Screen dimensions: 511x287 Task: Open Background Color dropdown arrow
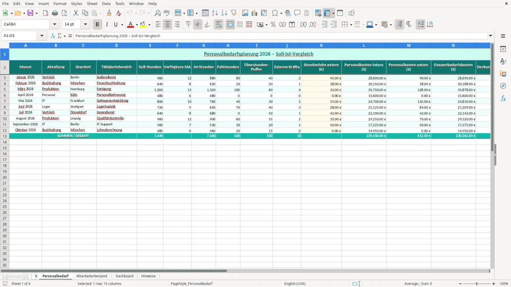tap(149, 25)
